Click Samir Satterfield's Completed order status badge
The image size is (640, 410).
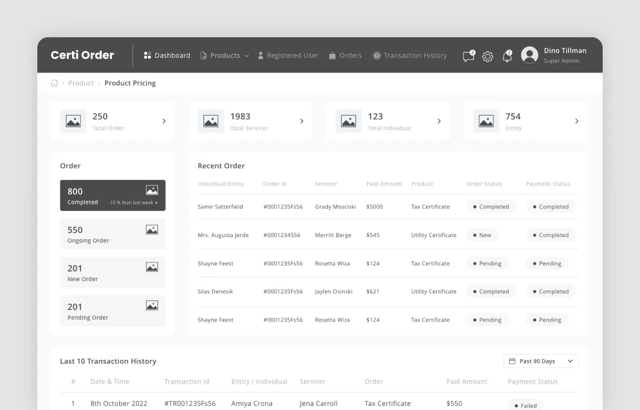coord(491,207)
